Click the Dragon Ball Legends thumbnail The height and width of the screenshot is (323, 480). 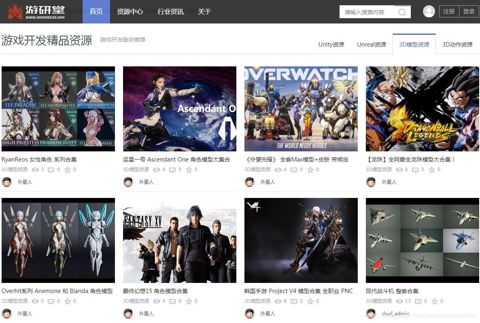tap(423, 109)
